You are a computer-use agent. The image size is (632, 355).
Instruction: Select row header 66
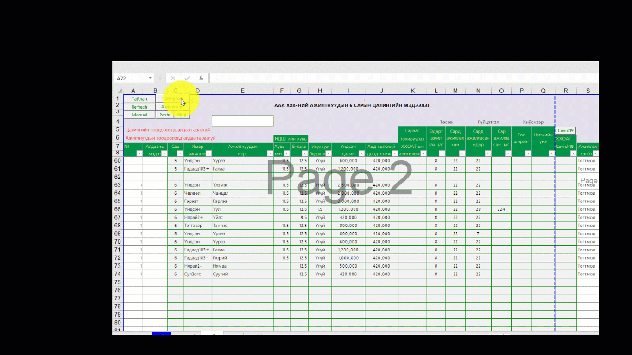[118, 209]
